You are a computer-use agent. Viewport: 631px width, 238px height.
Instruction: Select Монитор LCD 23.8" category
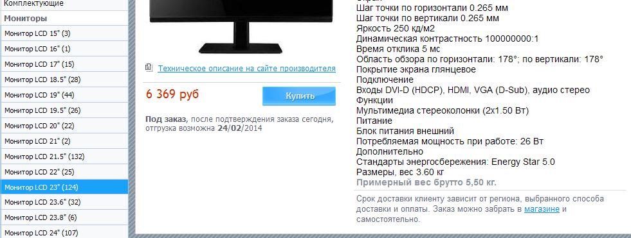(x=64, y=217)
